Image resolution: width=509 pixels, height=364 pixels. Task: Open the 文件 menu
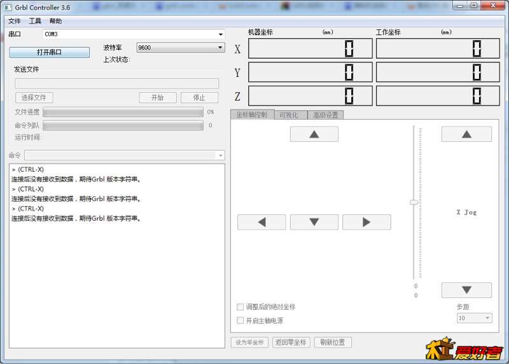pos(14,21)
